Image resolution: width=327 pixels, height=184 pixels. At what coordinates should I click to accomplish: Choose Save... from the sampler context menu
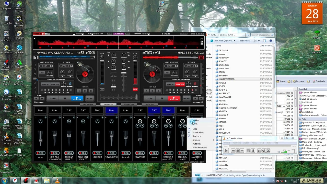click(x=195, y=124)
